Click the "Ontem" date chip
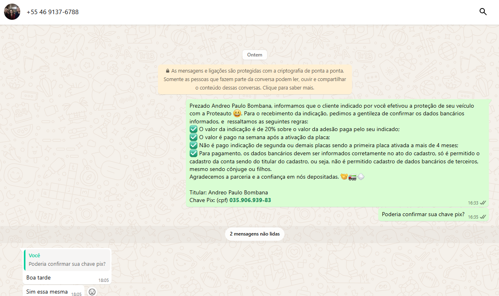This screenshot has height=296, width=499. click(x=255, y=55)
